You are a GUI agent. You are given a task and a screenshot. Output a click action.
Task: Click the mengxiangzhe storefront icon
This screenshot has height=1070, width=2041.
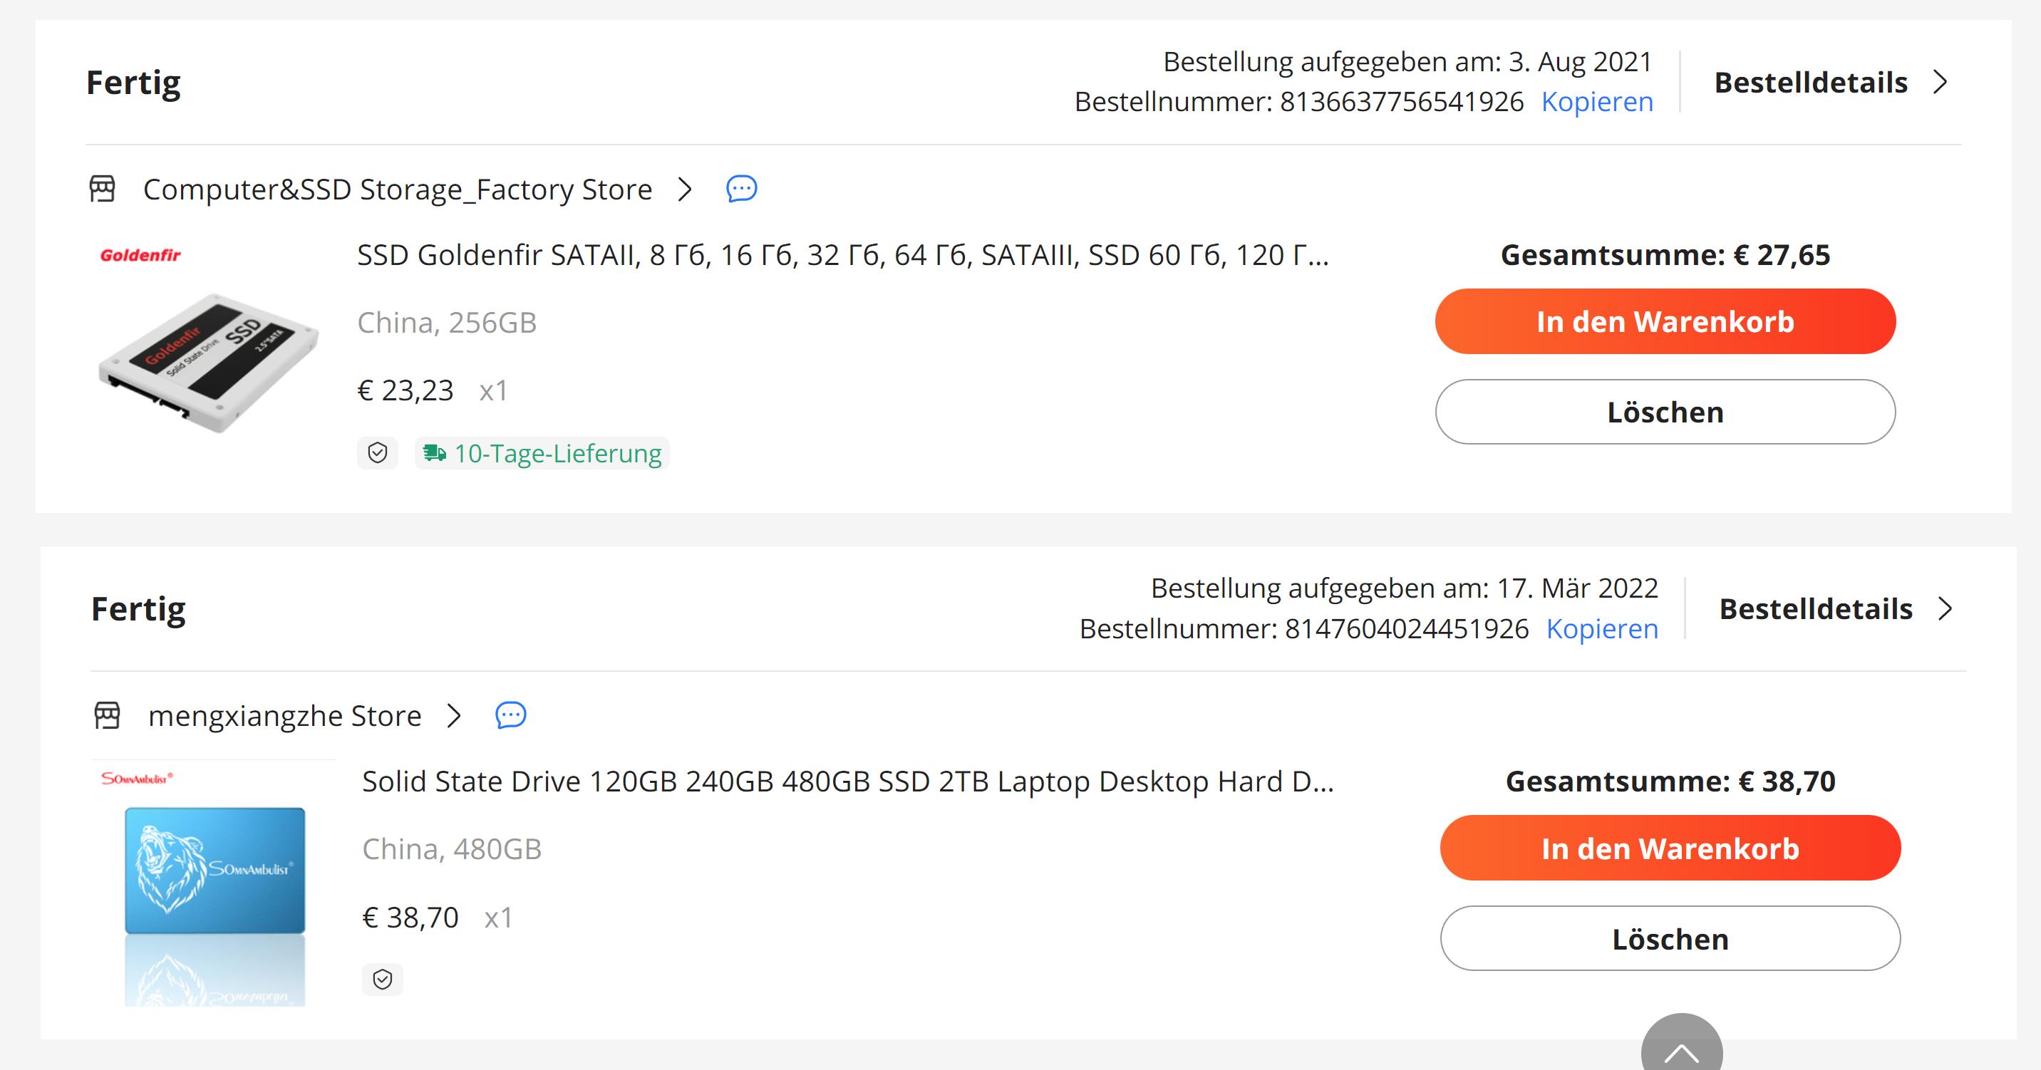tap(107, 715)
